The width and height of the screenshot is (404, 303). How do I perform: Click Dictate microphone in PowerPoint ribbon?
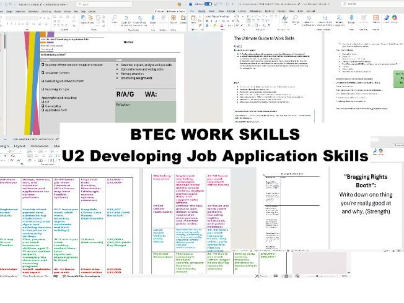153,19
